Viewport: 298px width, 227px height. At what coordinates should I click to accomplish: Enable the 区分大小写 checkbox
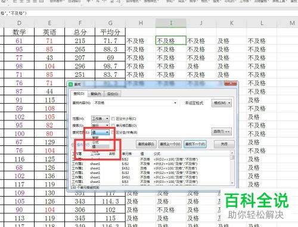[113, 119]
